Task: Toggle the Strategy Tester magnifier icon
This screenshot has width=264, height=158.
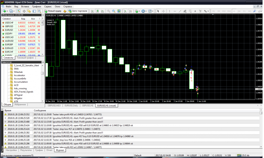Action: click(39, 11)
